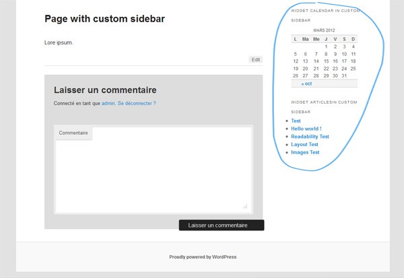This screenshot has height=278, width=404.
Task: Select day 10 in the calendar
Action: pyautogui.click(x=344, y=54)
